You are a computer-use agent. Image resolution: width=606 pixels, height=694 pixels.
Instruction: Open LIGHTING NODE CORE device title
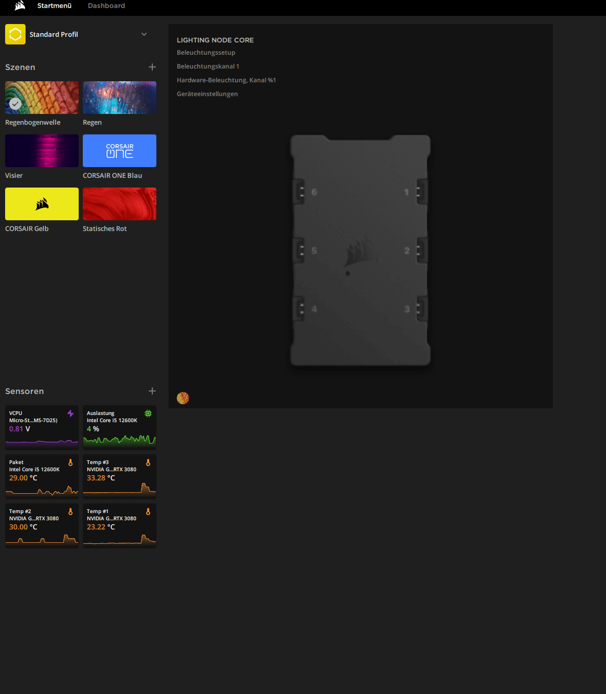click(x=215, y=40)
